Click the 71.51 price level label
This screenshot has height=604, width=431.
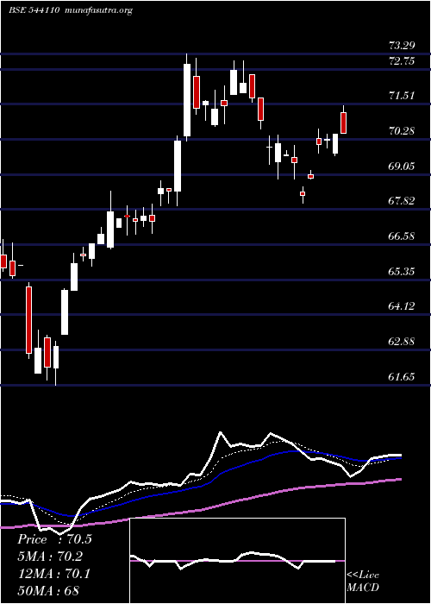pos(402,97)
